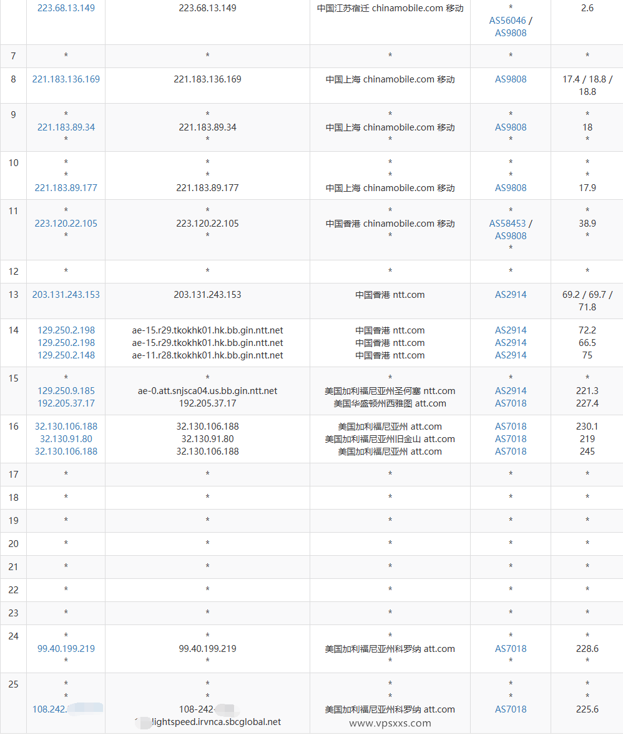Click the AS9808 link in hop 8 row
The height and width of the screenshot is (735, 623).
511,79
